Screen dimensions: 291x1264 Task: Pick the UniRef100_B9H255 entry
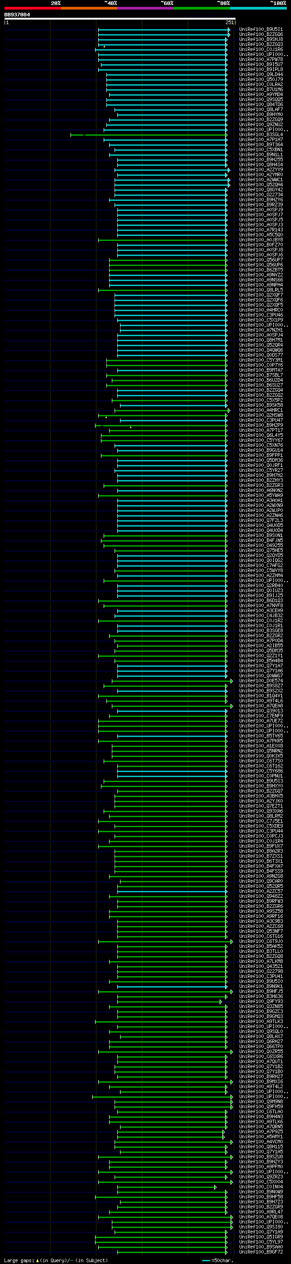pos(261,159)
